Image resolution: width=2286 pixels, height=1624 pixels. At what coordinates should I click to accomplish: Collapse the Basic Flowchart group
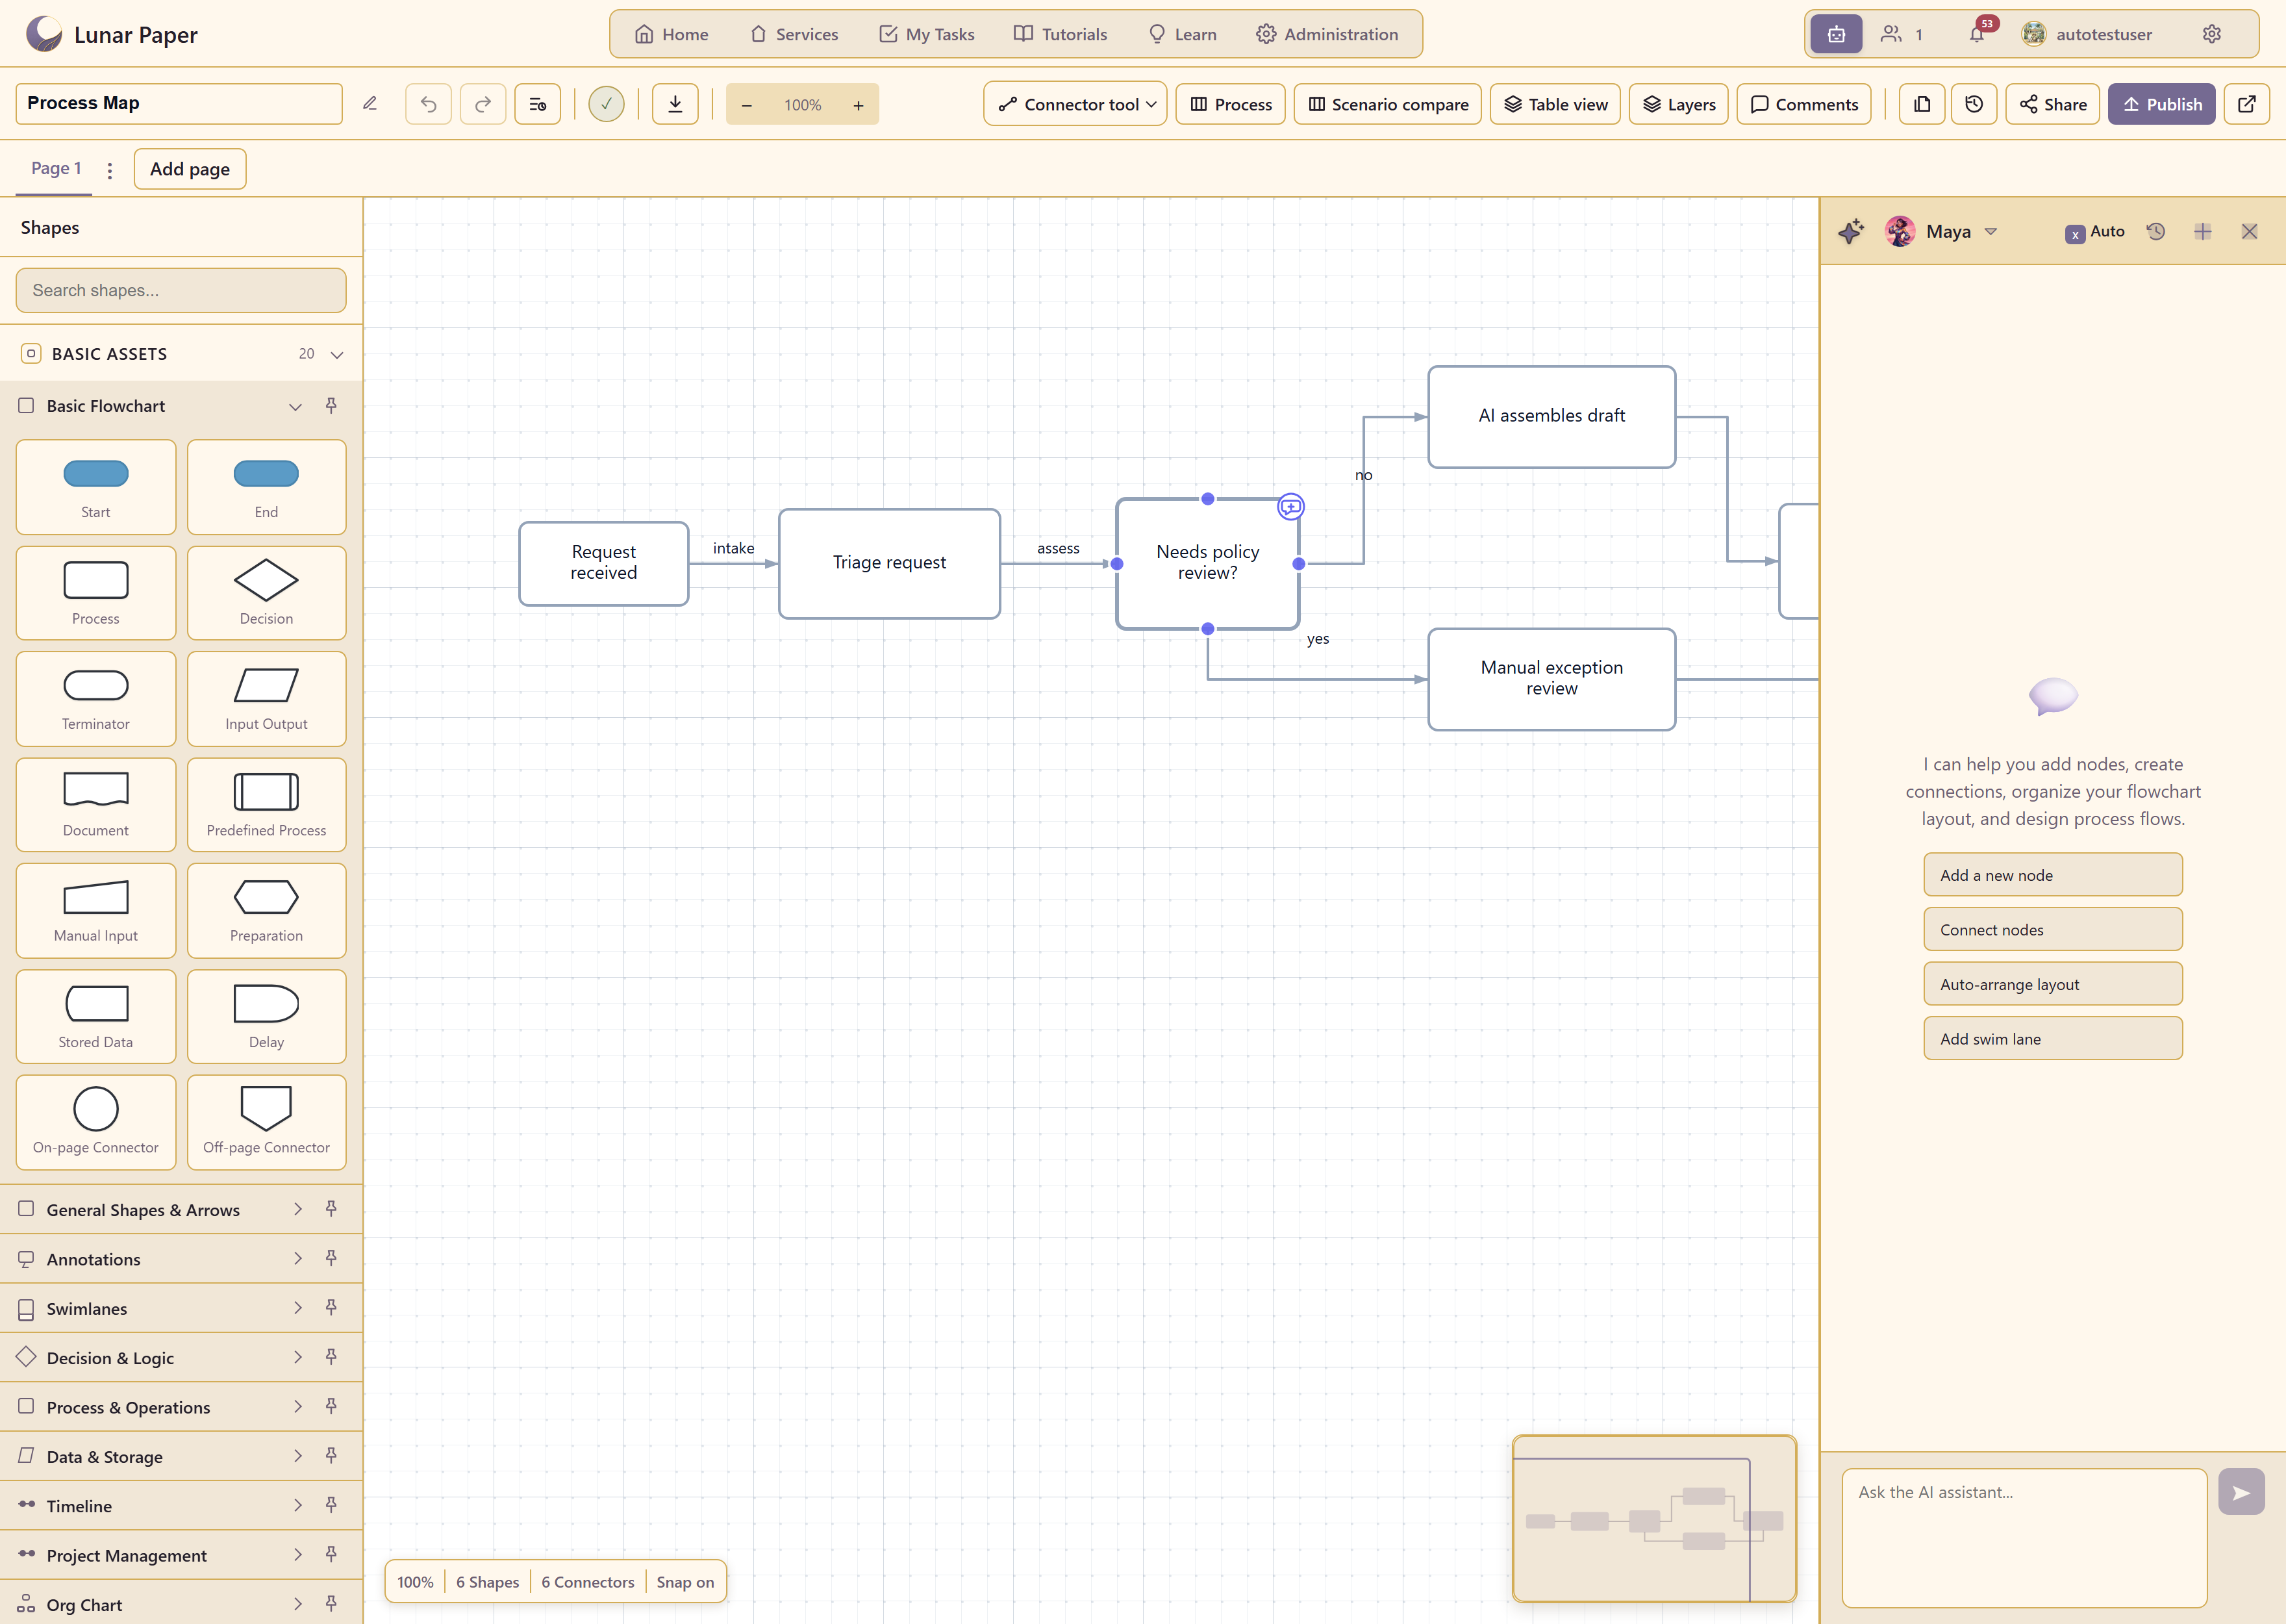click(x=296, y=406)
